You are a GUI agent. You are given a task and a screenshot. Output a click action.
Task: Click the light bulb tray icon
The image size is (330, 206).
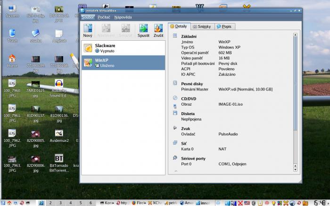pyautogui.click(x=273, y=203)
